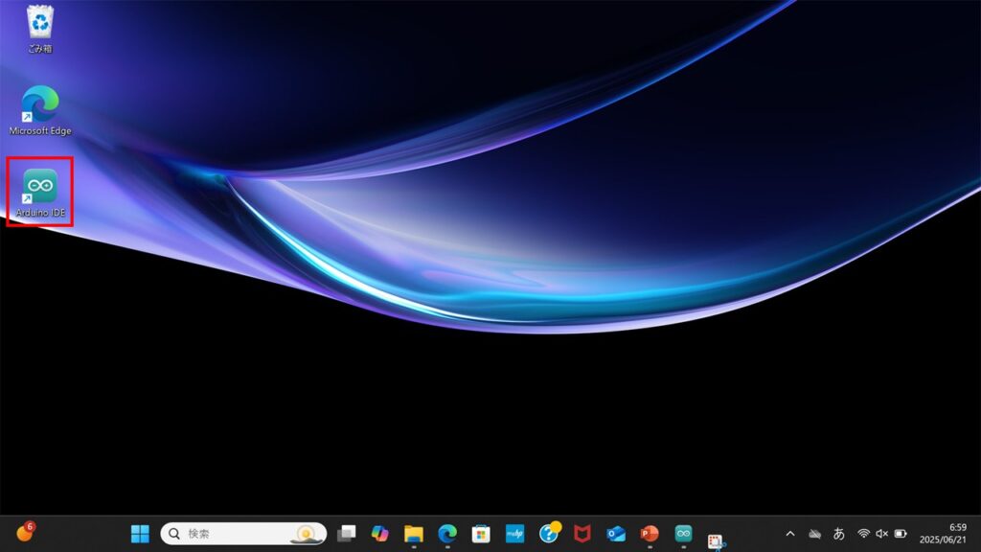Open Microsoft Store from the taskbar
Viewport: 981px width, 552px height.
481,534
